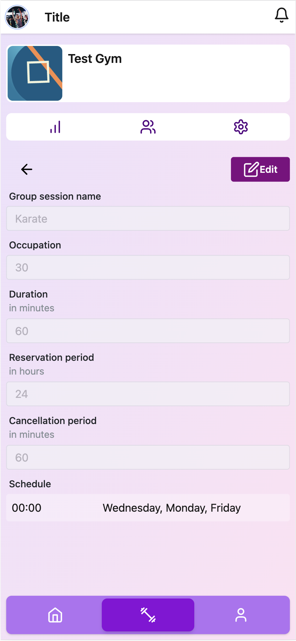Open the notifications bell
Image resolution: width=296 pixels, height=641 pixels.
(x=282, y=16)
